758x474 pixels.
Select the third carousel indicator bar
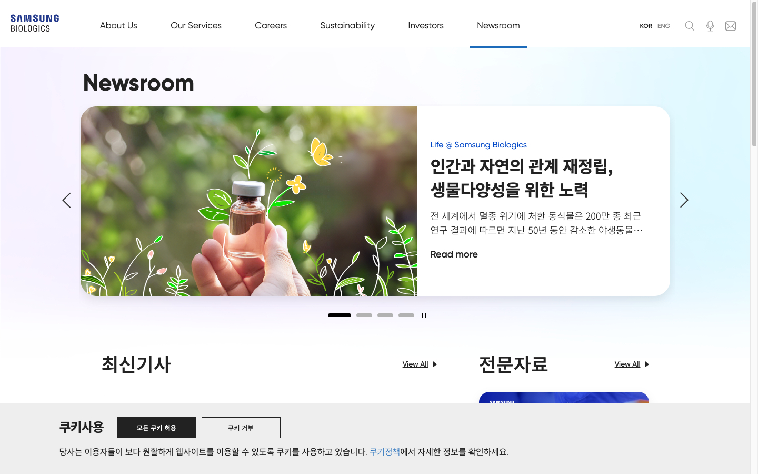tap(385, 315)
